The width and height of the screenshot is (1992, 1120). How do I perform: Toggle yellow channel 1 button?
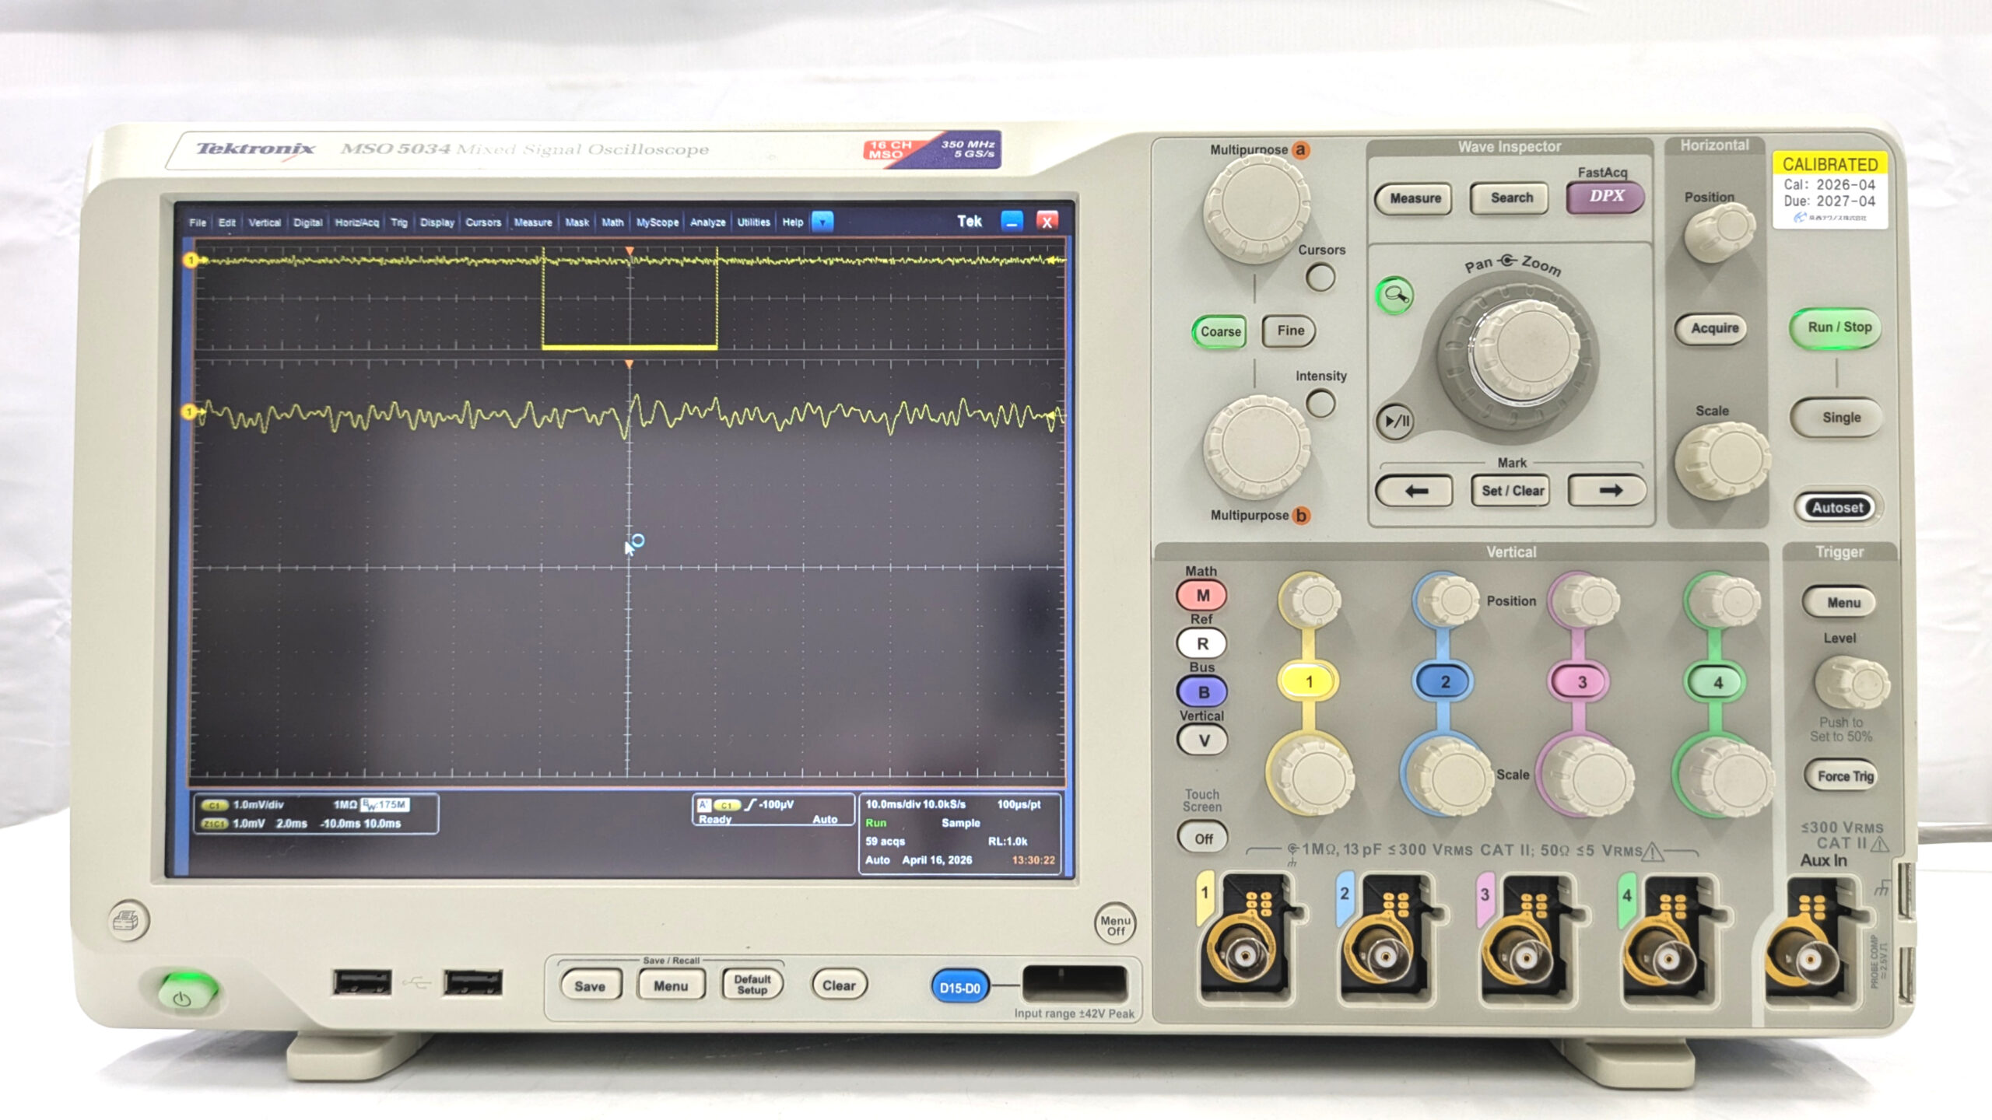pyautogui.click(x=1309, y=682)
